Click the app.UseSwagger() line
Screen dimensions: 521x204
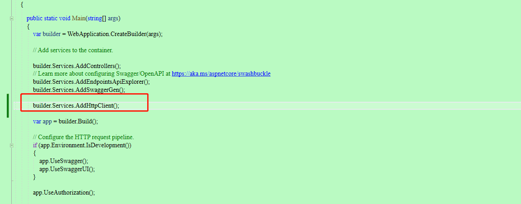[64, 161]
